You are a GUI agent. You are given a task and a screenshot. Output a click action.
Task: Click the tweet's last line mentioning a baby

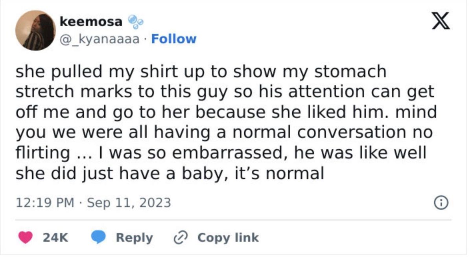(169, 173)
